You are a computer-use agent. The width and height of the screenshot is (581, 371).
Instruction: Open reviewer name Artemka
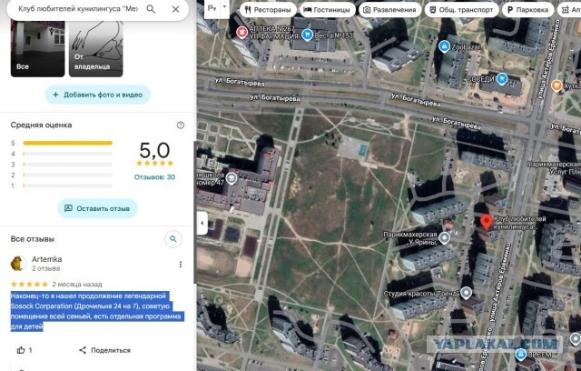tap(46, 259)
